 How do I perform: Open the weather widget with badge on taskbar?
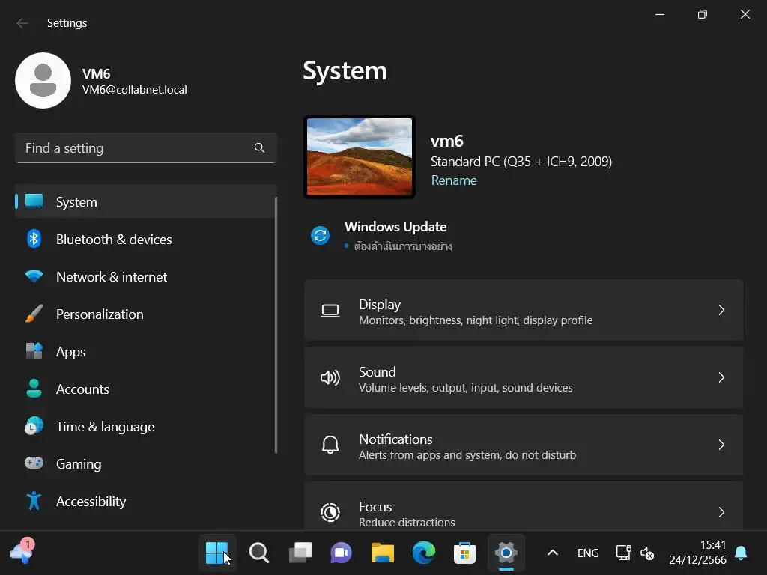coord(22,552)
